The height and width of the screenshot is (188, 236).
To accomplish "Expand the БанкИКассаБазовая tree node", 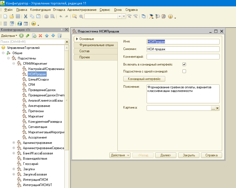I will pos(14,153).
